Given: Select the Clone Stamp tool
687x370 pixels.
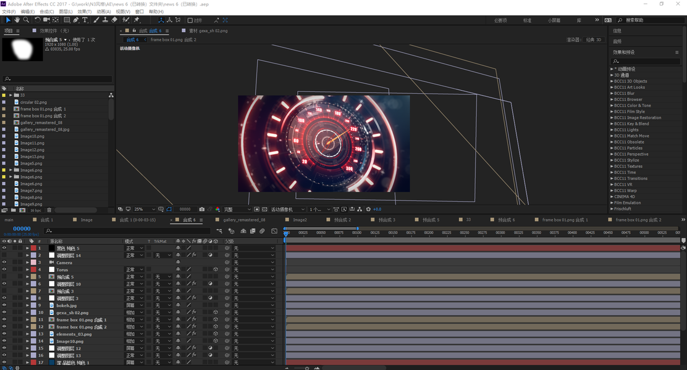Looking at the screenshot, I should click(x=105, y=20).
